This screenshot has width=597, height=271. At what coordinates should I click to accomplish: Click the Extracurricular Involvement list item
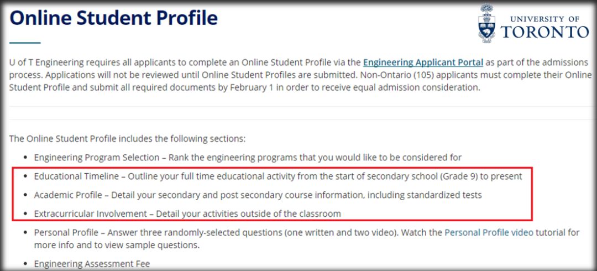[187, 213]
